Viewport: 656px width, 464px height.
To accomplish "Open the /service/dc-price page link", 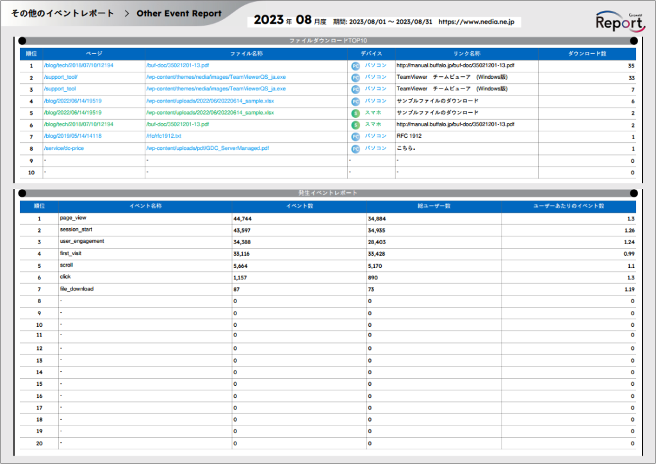I will (x=63, y=148).
